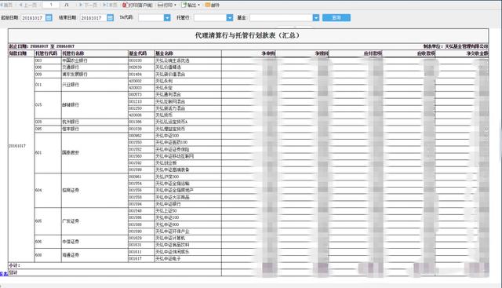The image size is (502, 288).
Task: Go to the first page
Action: (x=6, y=5)
